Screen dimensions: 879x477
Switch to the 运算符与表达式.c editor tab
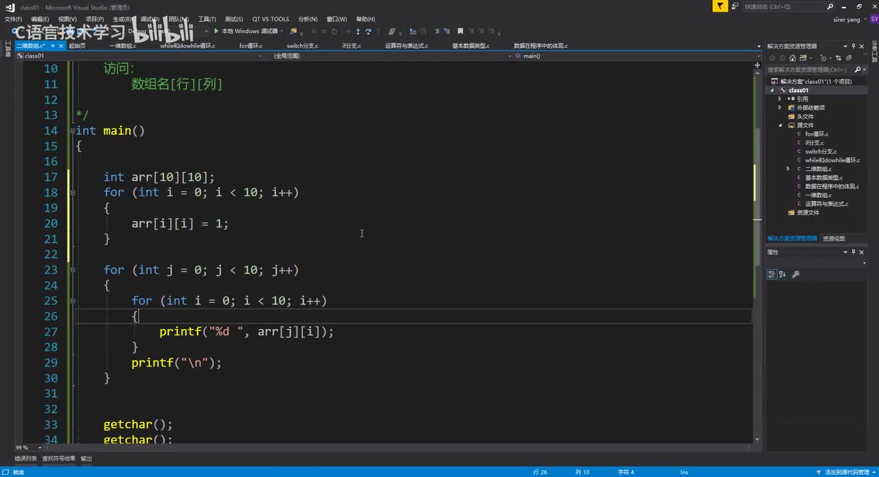click(x=406, y=46)
